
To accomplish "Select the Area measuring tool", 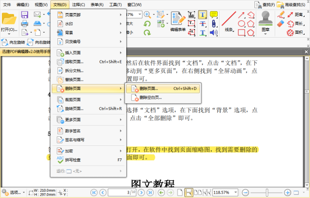I will 295,32.
